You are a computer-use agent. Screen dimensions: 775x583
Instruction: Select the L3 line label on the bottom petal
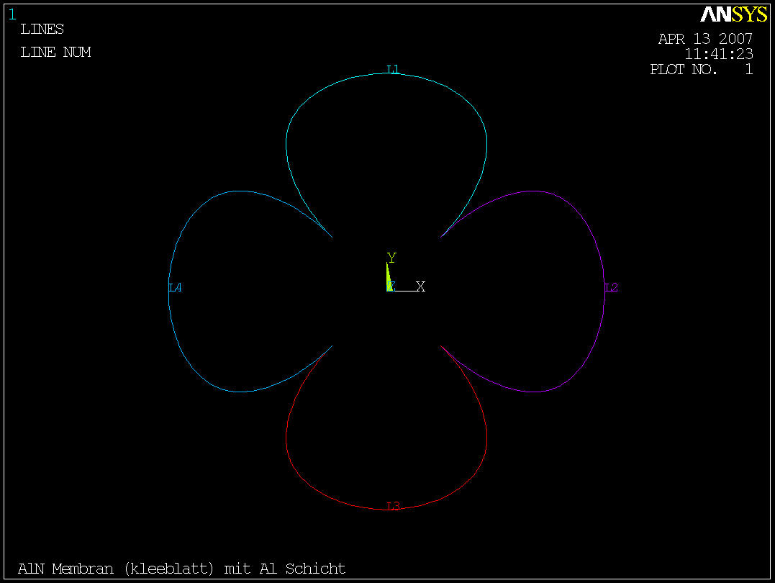coord(393,506)
